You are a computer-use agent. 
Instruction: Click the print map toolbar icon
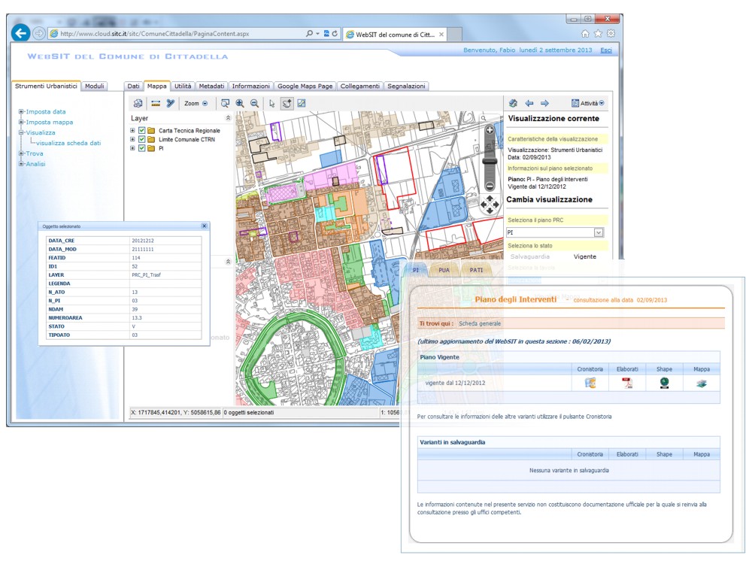click(x=138, y=103)
